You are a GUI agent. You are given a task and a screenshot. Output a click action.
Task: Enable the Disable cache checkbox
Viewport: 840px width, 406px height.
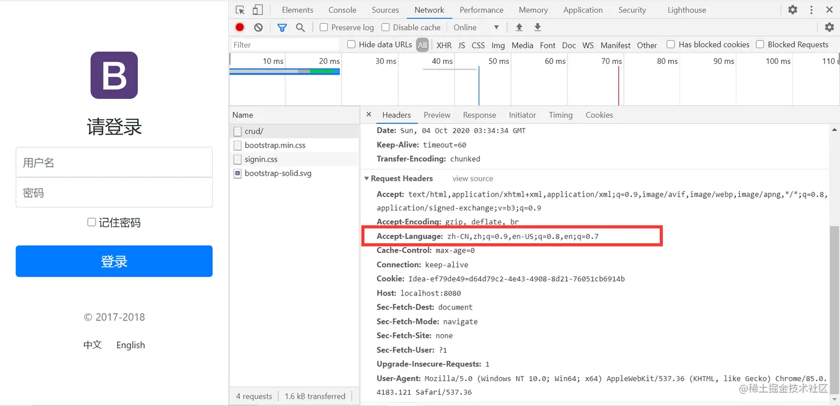[x=386, y=27]
